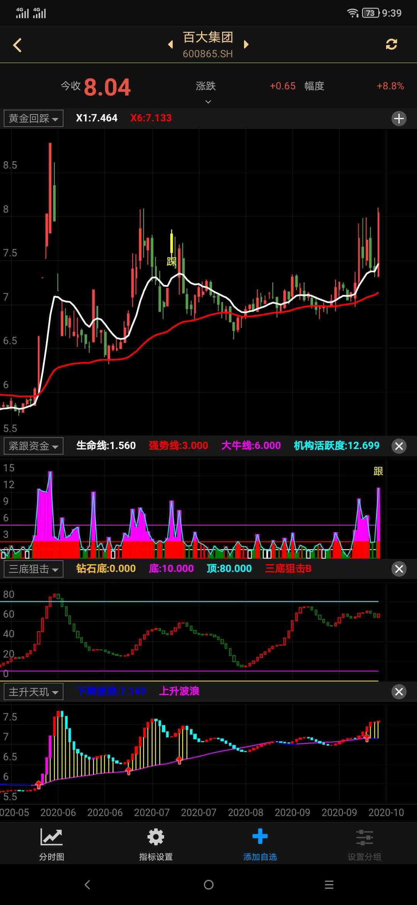This screenshot has height=905, width=417.
Task: Remove the 三底狙击 indicator panel
Action: [399, 569]
